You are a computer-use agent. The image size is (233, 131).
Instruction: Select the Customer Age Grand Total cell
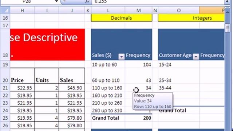click(179, 110)
